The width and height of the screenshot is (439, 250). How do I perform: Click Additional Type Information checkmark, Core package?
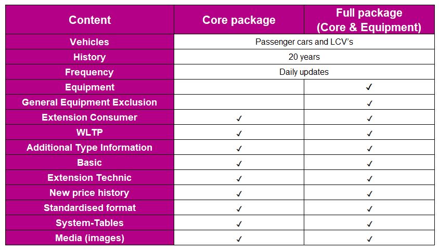239,148
